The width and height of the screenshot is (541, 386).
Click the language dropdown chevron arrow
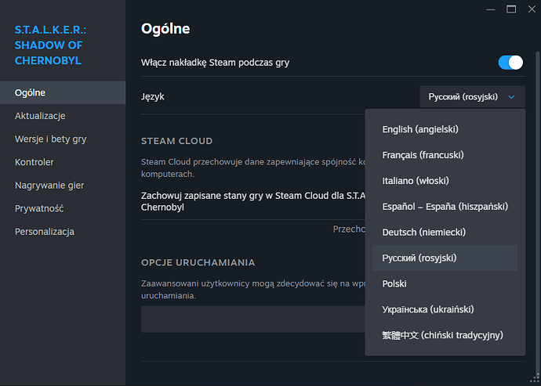[x=511, y=97]
